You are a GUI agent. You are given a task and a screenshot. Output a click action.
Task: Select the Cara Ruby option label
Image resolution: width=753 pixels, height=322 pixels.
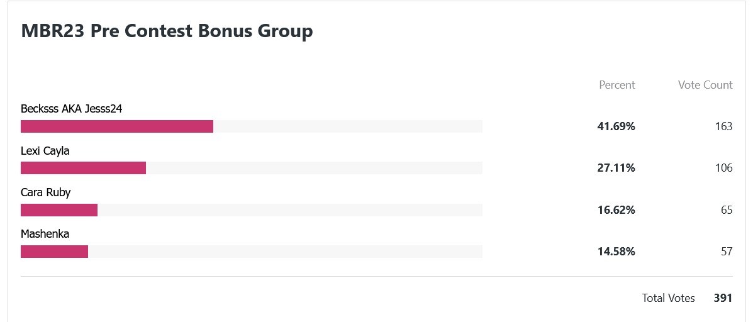click(x=46, y=192)
